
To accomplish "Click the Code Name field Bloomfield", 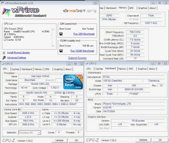I will tap(30, 80).
